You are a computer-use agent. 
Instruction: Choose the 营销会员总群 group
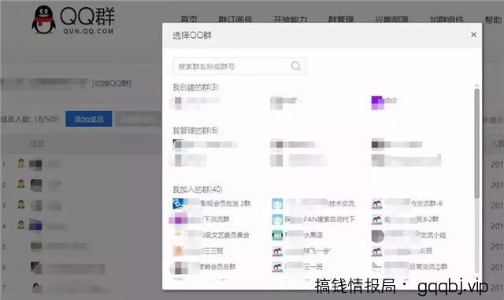[x=203, y=267]
